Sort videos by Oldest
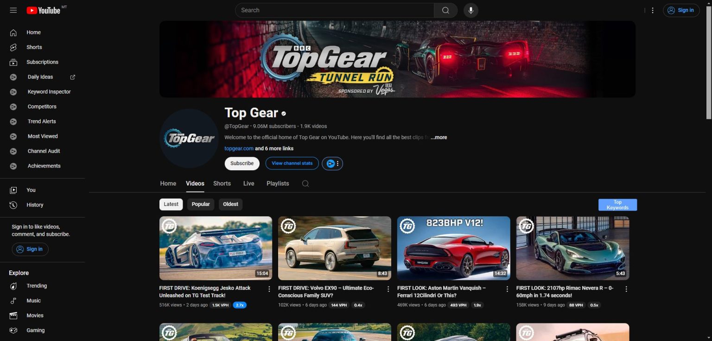The height and width of the screenshot is (341, 712). (230, 204)
